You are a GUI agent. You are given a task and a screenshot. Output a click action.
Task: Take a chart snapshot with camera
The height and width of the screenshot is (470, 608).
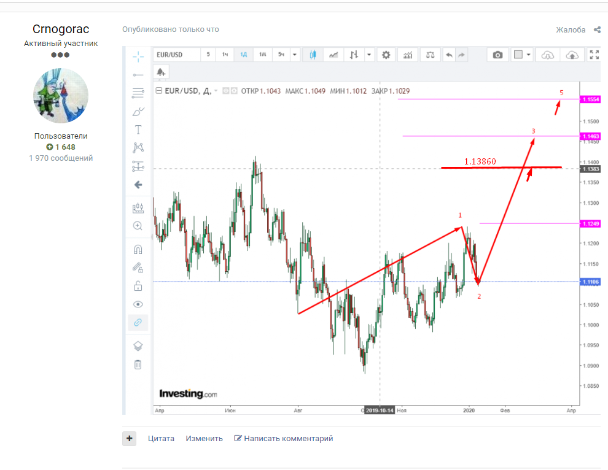(x=498, y=55)
